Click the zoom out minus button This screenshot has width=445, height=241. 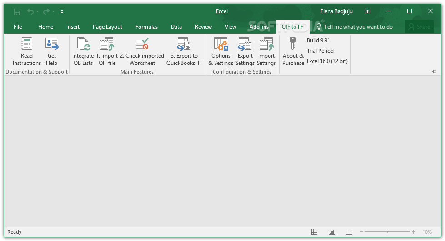click(361, 232)
